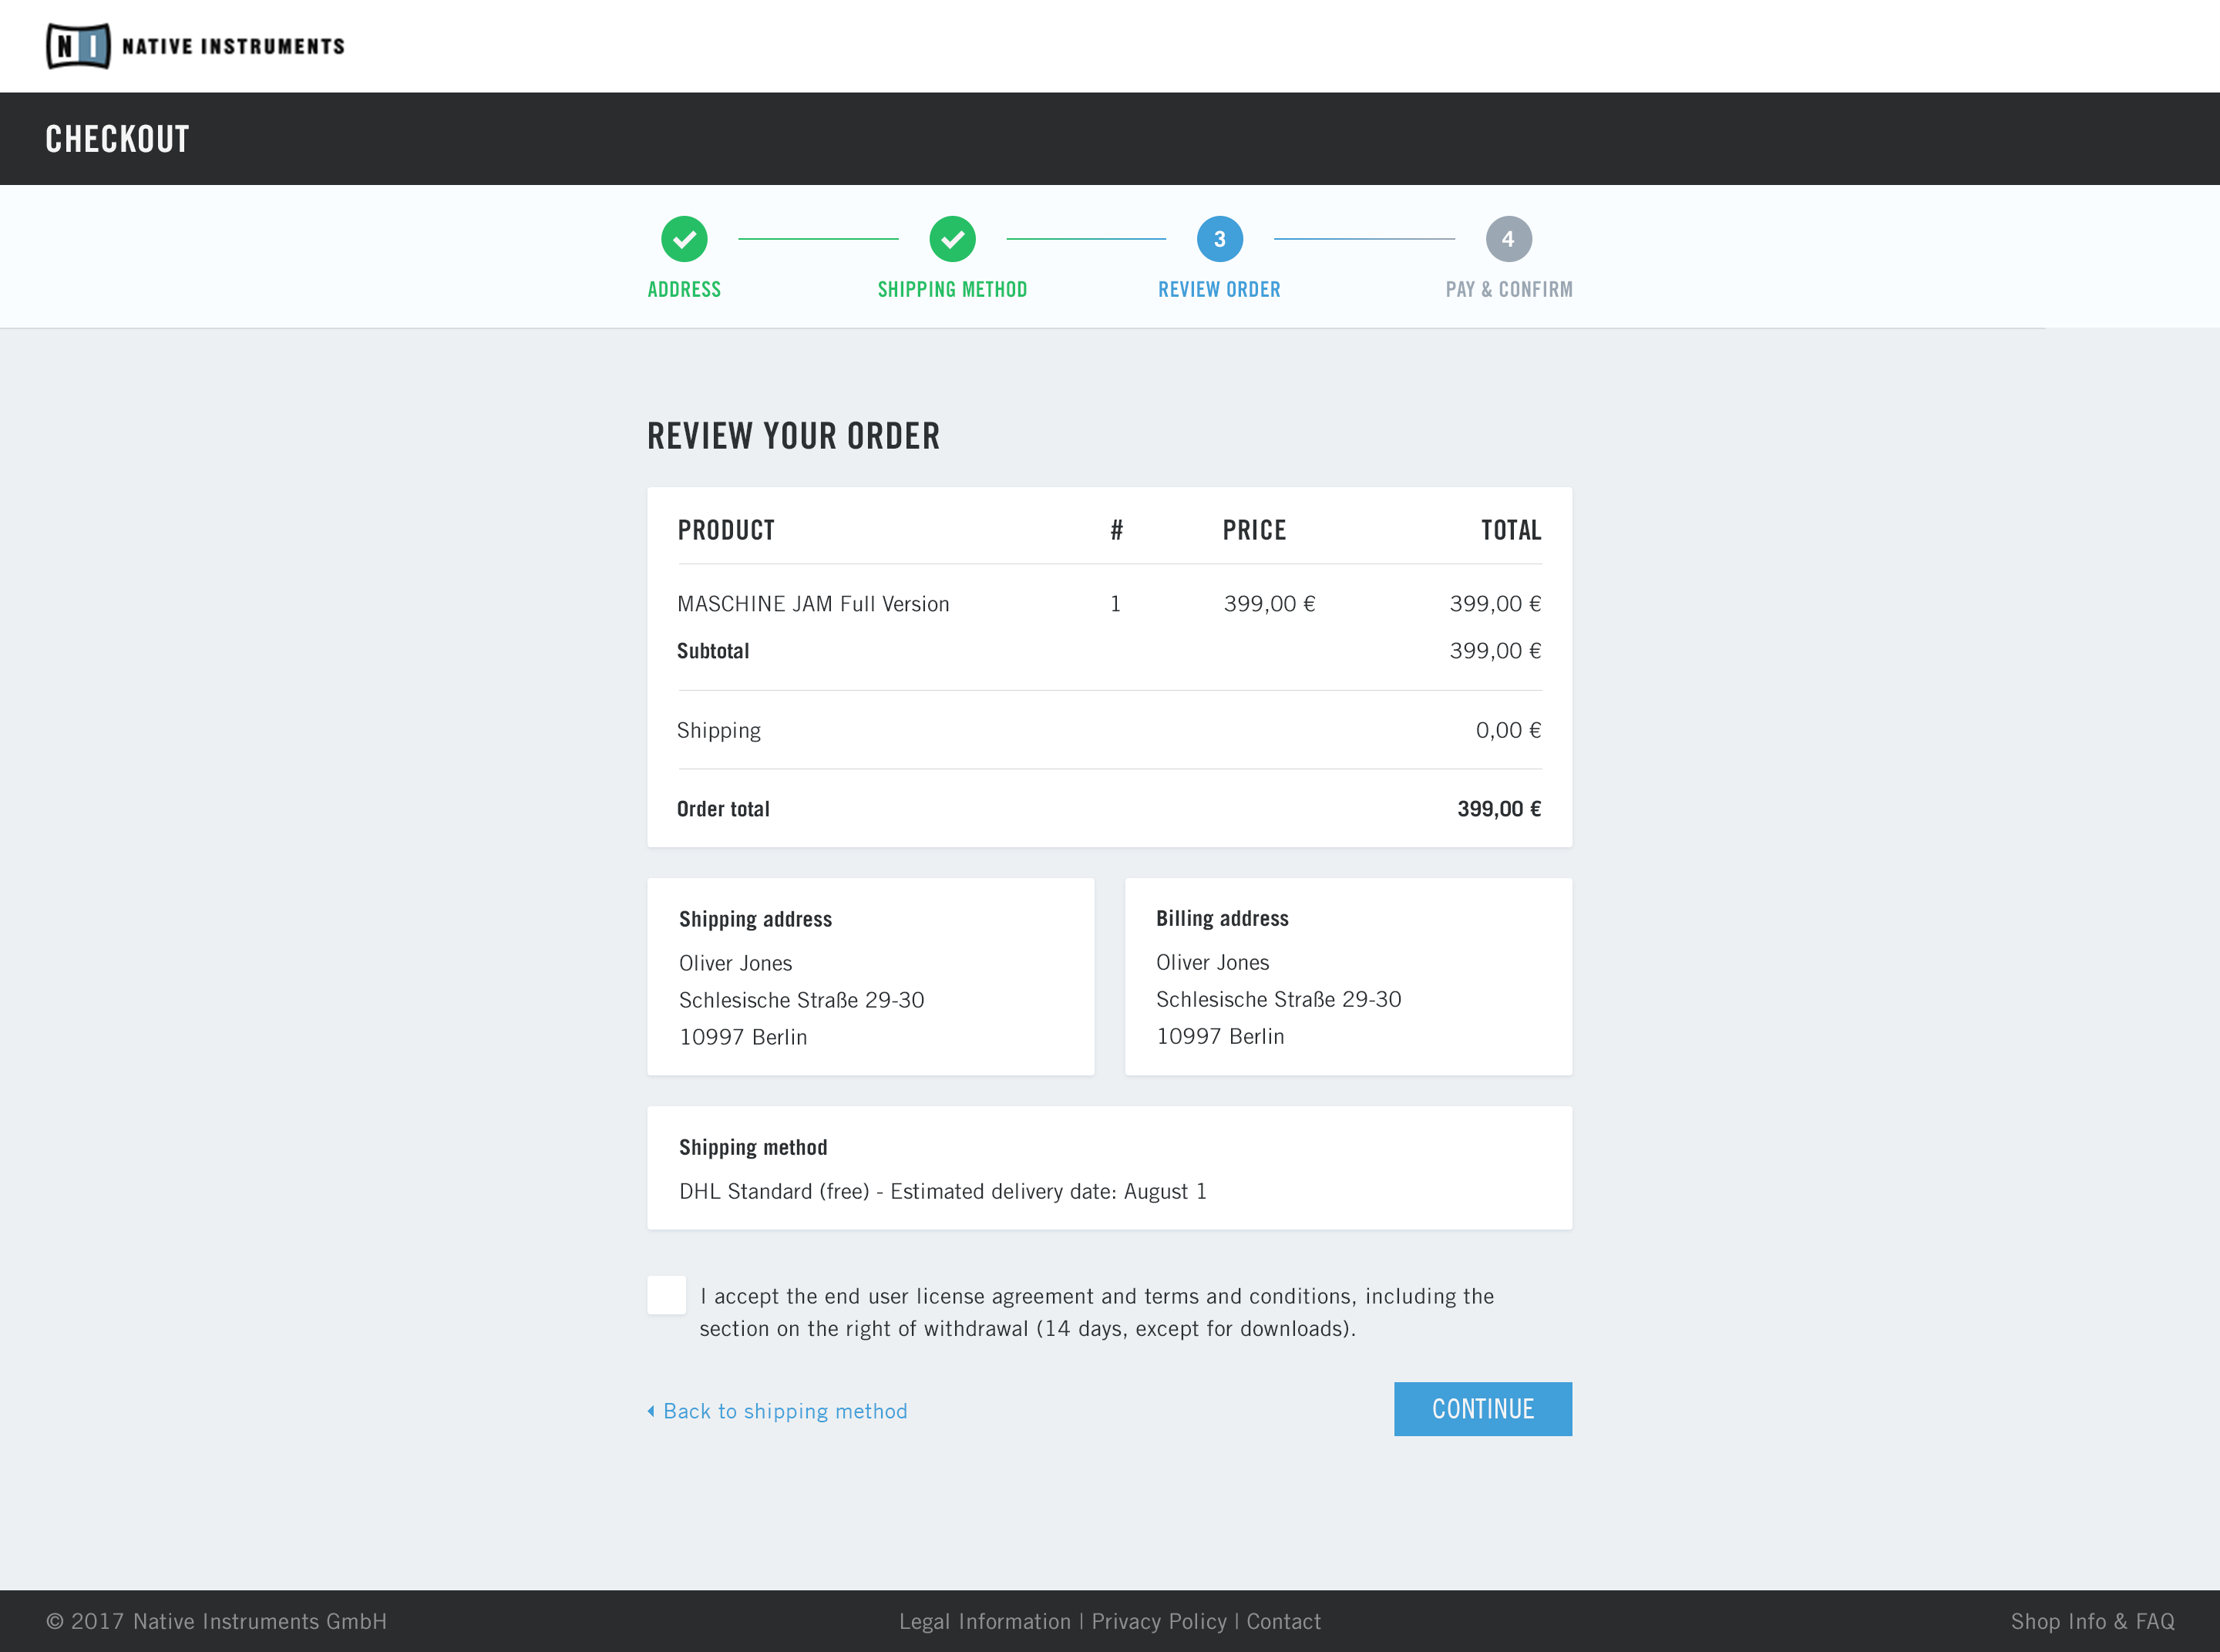The height and width of the screenshot is (1652, 2220).
Task: Select the step 3 Review Order circle
Action: coord(1220,239)
